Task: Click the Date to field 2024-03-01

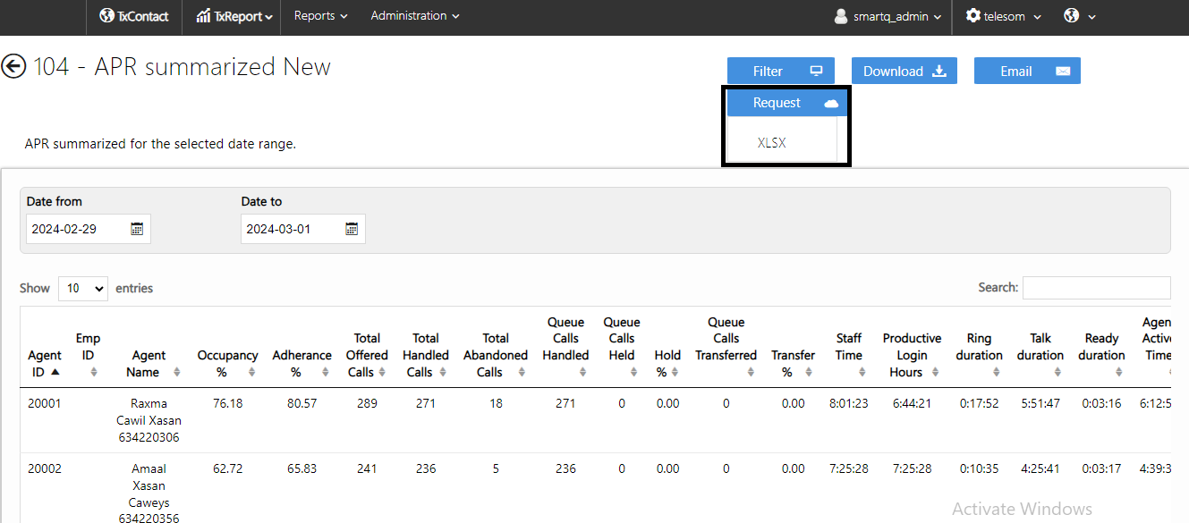Action: (303, 229)
